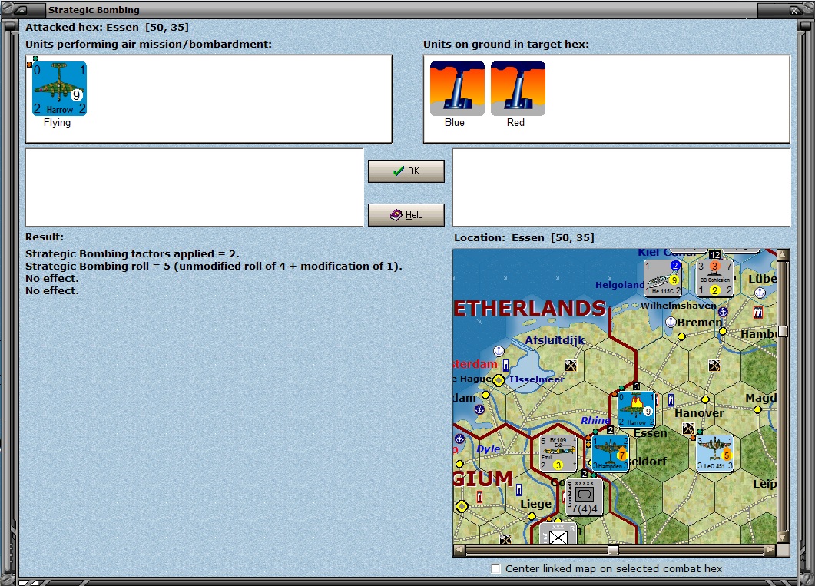
Task: Confirm with the OK button
Action: coord(406,171)
